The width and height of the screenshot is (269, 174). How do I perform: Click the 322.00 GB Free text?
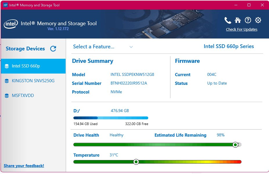(137, 124)
